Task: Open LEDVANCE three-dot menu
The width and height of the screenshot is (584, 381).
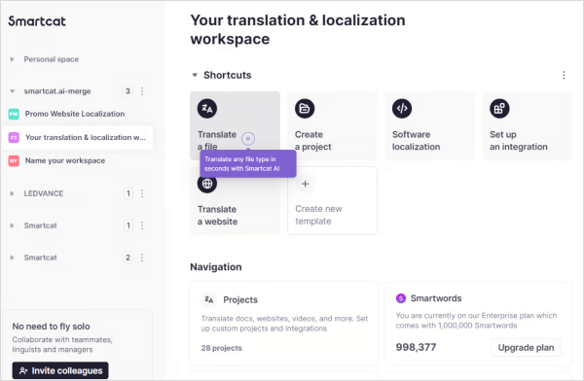Action: pyautogui.click(x=142, y=193)
